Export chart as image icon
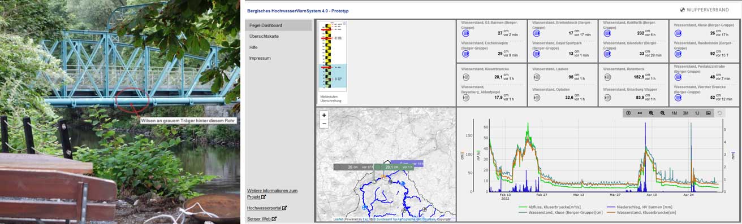Image resolution: width=742 pixels, height=224 pixels. (x=708, y=113)
